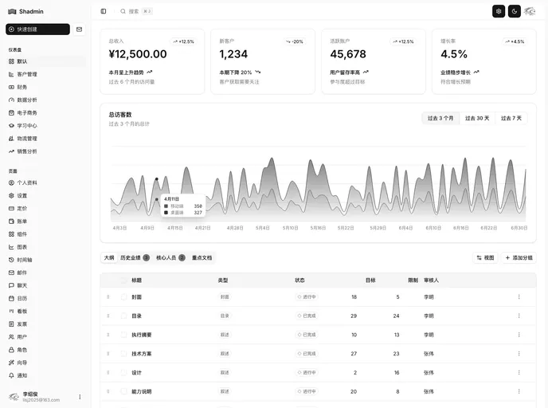The image size is (548, 408).
Task: Switch to dark mode via moon icon
Action: click(x=514, y=11)
